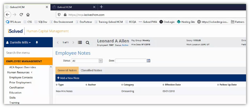Sort notes by Type column
The height and width of the screenshot is (108, 250).
point(60,85)
